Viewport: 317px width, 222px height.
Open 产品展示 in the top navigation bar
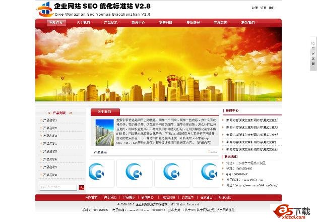(x=111, y=23)
